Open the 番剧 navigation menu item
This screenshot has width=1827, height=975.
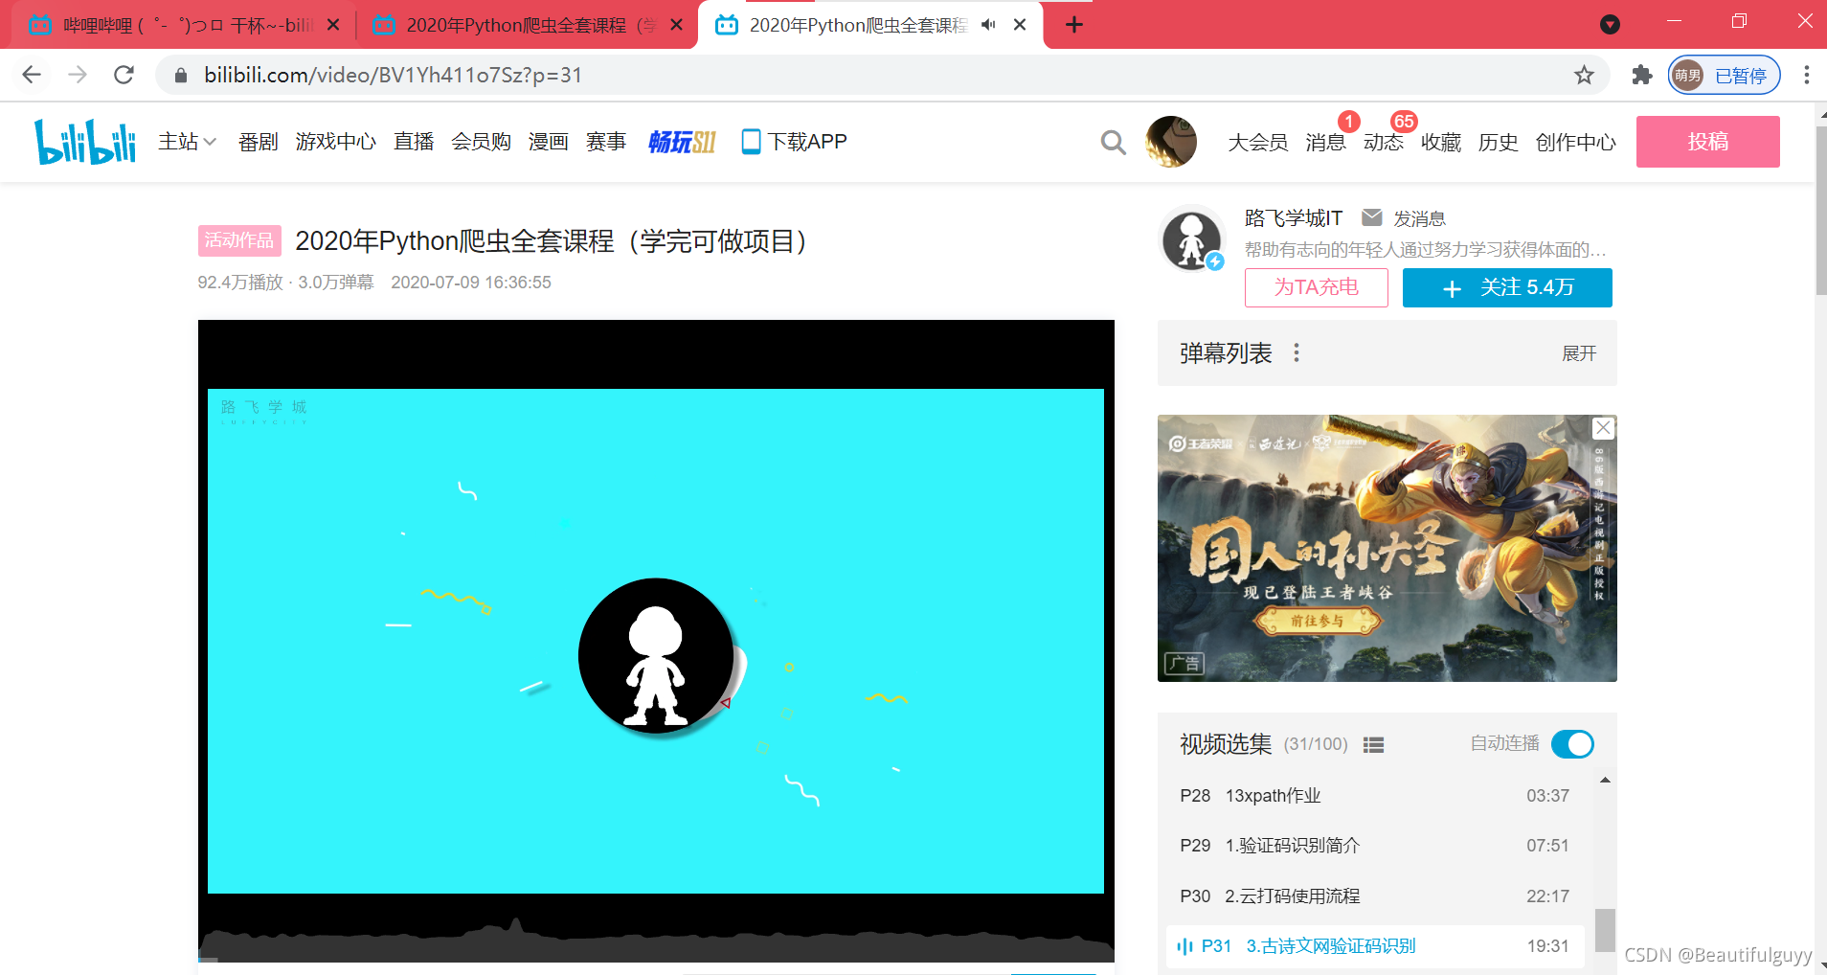point(257,141)
